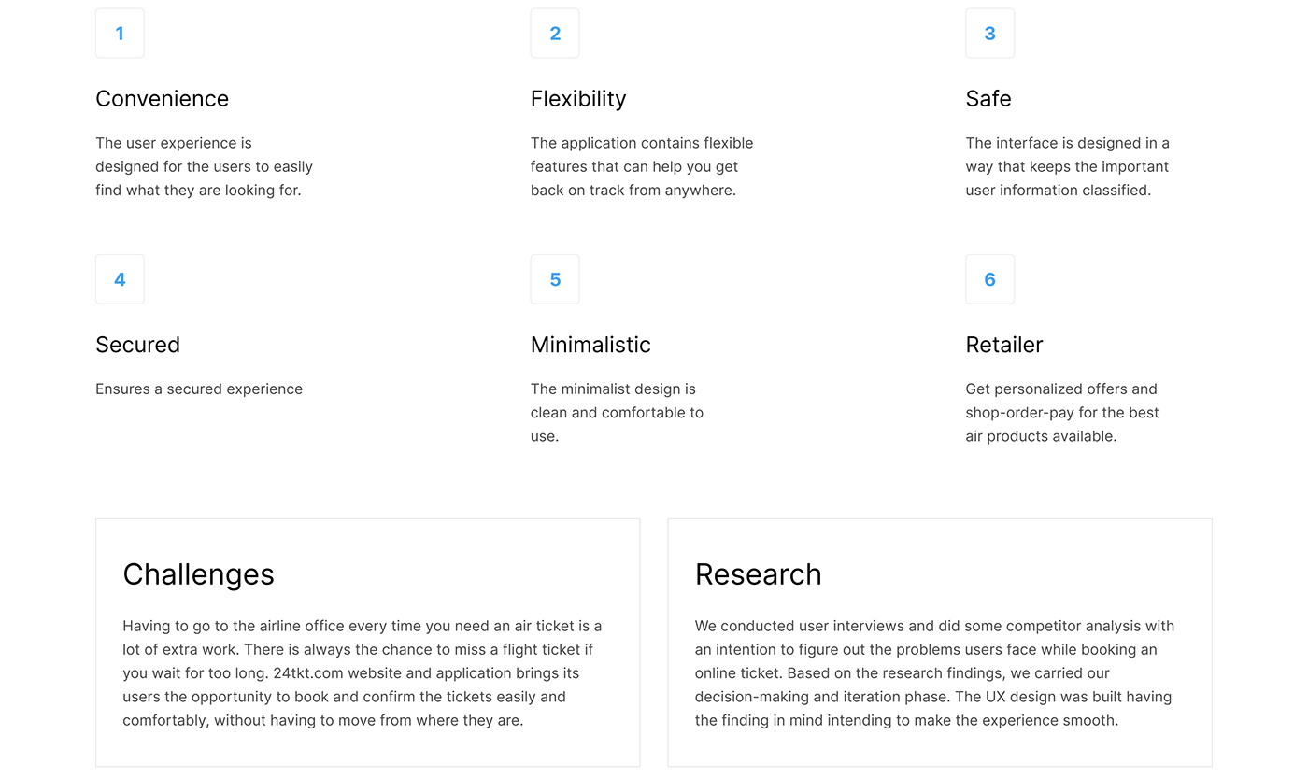Click the number 2 box icon
The height and width of the screenshot is (778, 1308).
555,34
